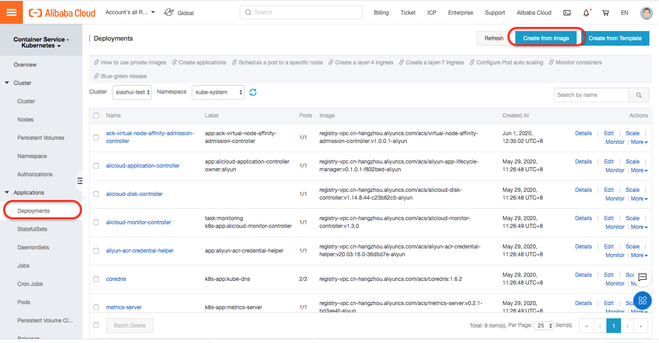659x343 pixels.
Task: Select all deployments with header checkbox
Action: point(96,116)
